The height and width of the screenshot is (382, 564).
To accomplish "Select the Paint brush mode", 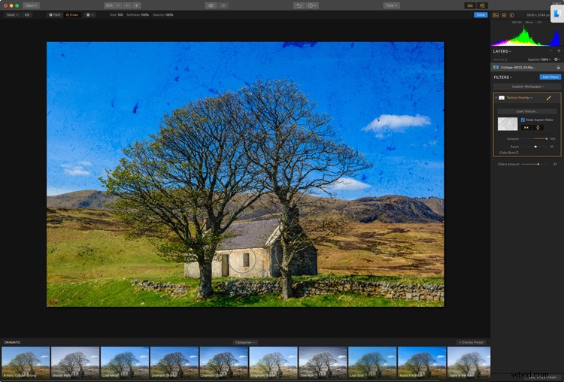I will coord(55,15).
